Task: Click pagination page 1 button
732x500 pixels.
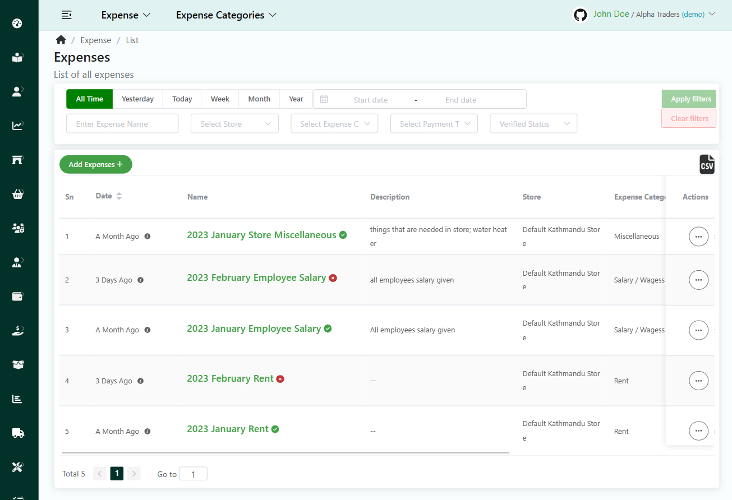Action: (117, 474)
